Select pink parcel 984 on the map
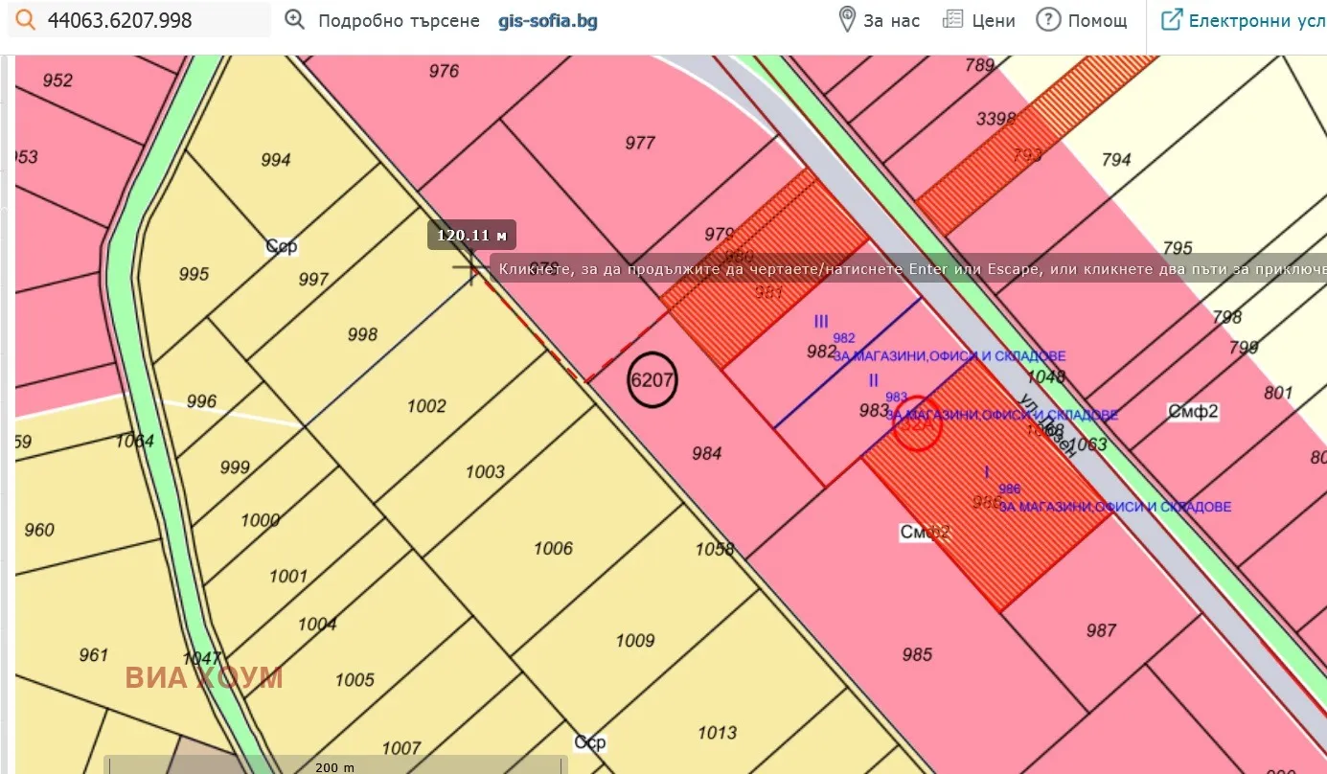The height and width of the screenshot is (774, 1327). click(706, 453)
